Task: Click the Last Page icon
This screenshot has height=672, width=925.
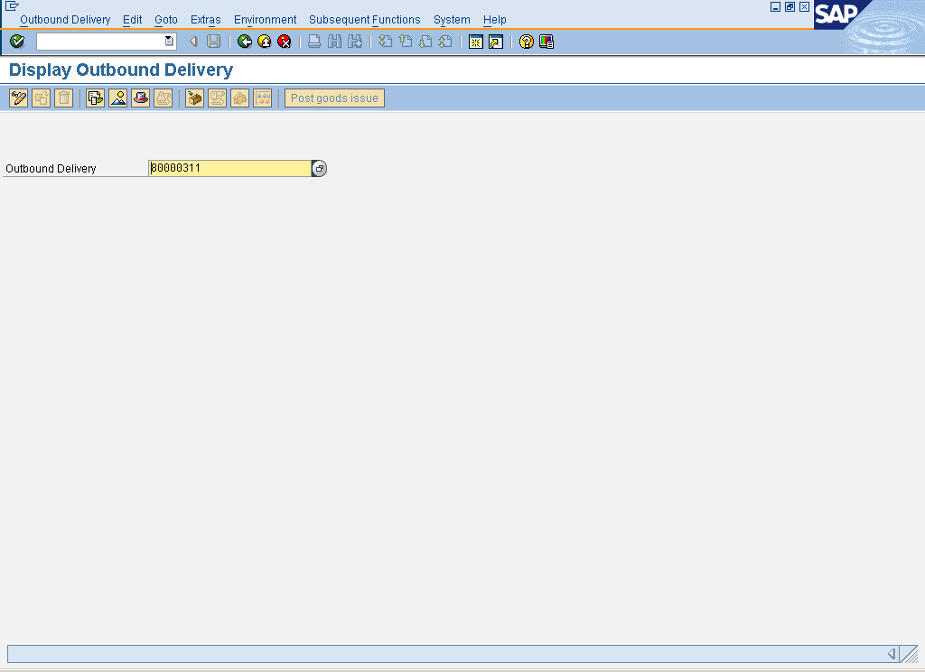Action: click(445, 42)
